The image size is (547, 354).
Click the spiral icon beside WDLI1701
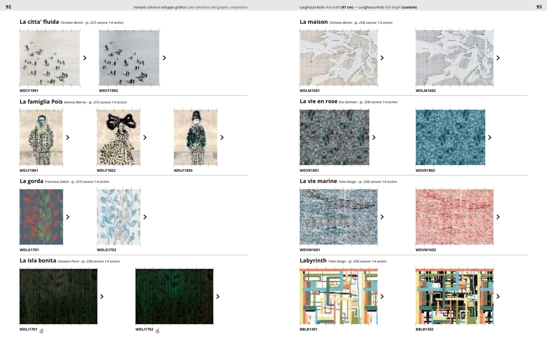click(x=42, y=331)
